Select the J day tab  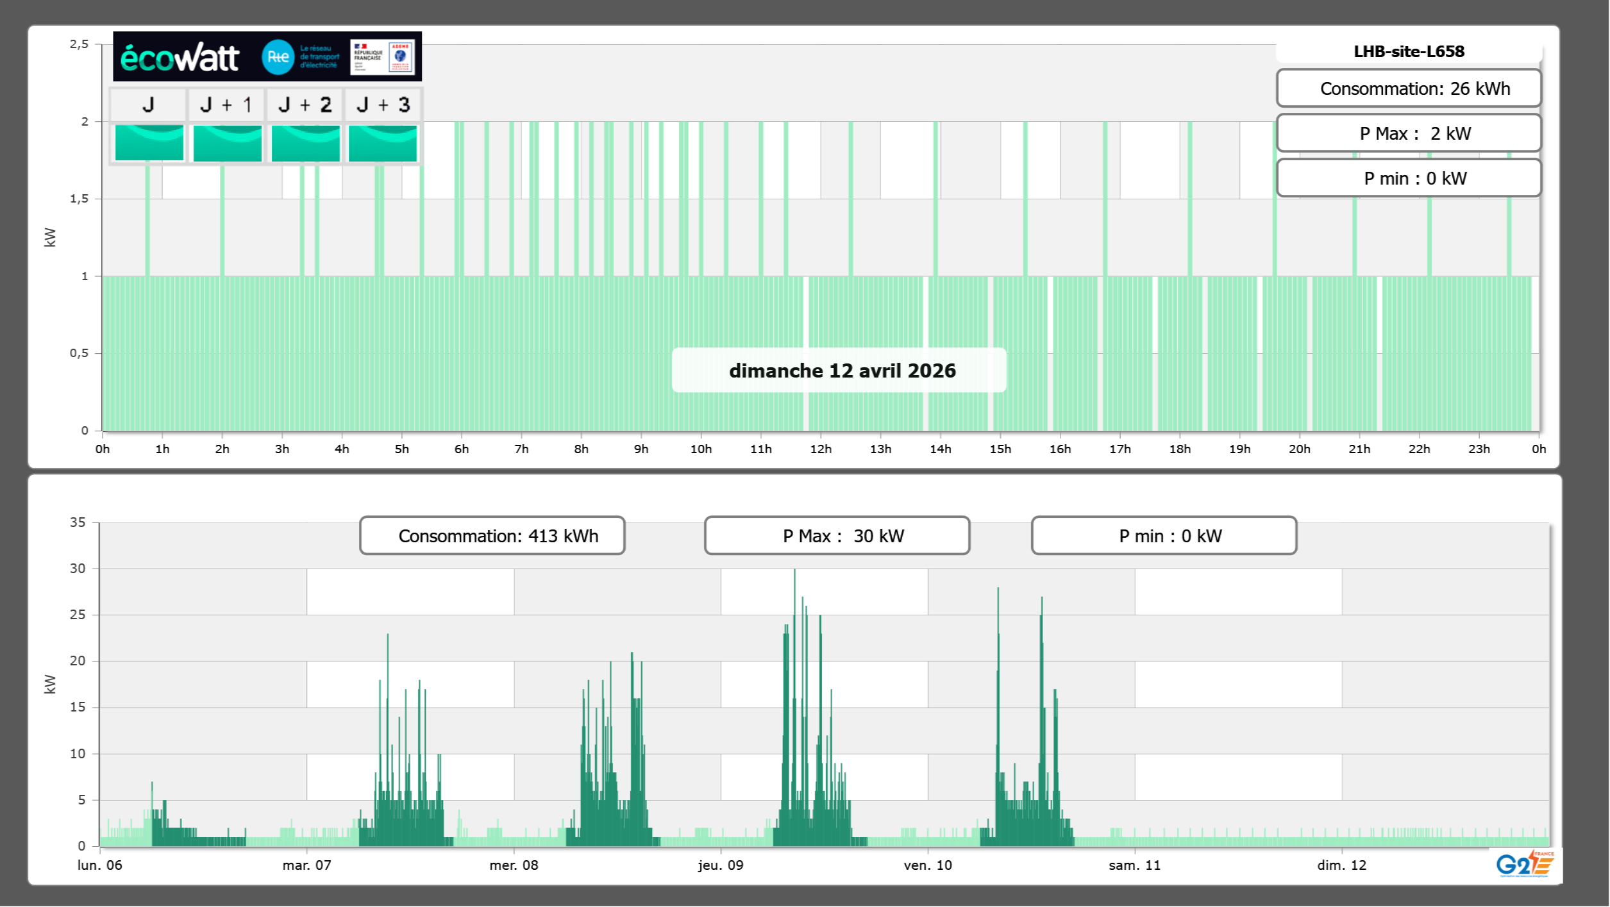pos(148,104)
